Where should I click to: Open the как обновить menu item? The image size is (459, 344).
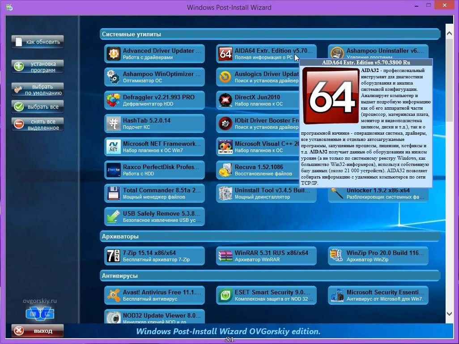pyautogui.click(x=37, y=42)
